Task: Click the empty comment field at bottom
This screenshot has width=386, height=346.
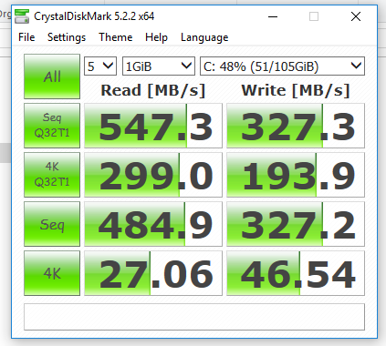Action: click(x=194, y=317)
